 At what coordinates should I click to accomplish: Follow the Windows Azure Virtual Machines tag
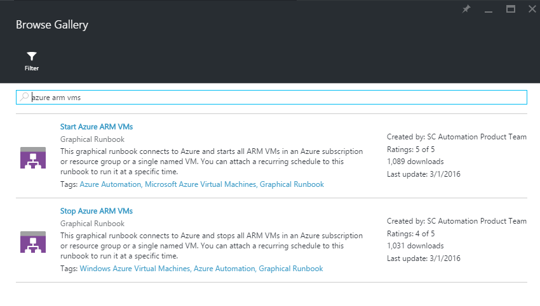coord(135,269)
